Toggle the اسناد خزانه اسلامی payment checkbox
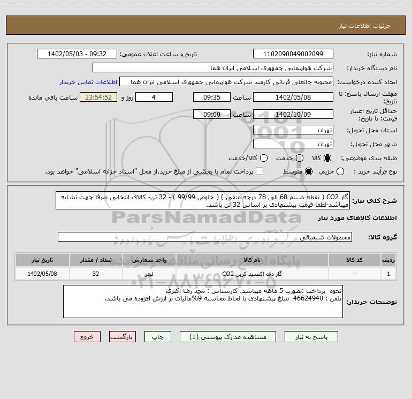This screenshot has height=399, width=412. 260,171
